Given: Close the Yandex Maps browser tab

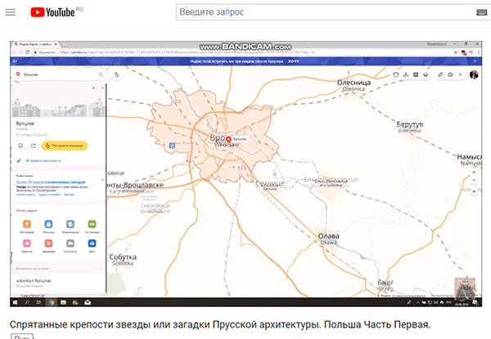Looking at the screenshot, I should (56, 44).
